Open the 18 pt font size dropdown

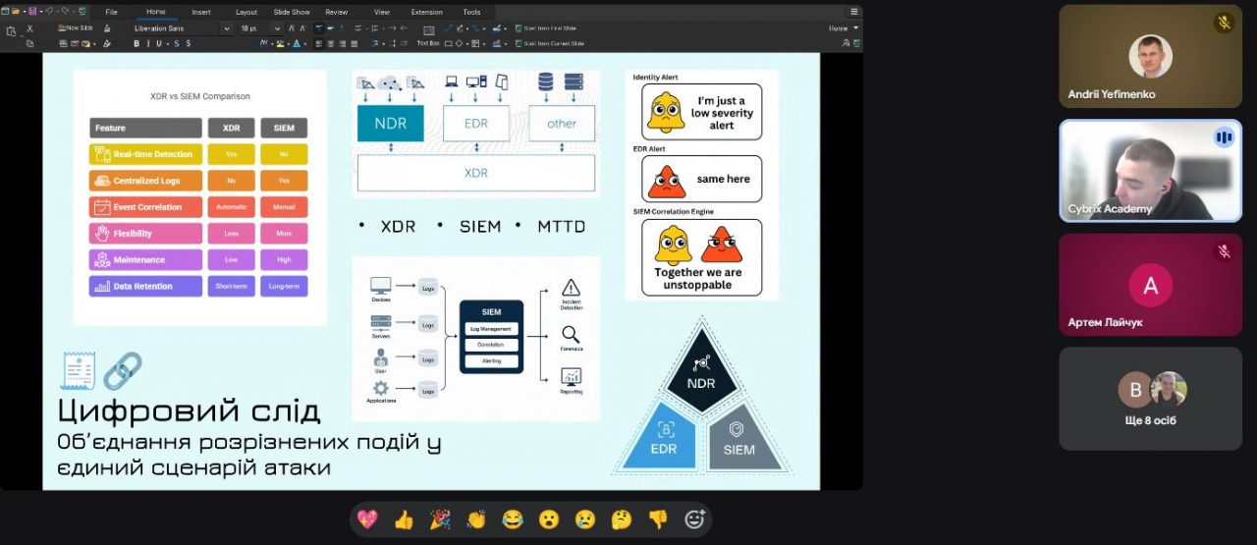point(279,28)
